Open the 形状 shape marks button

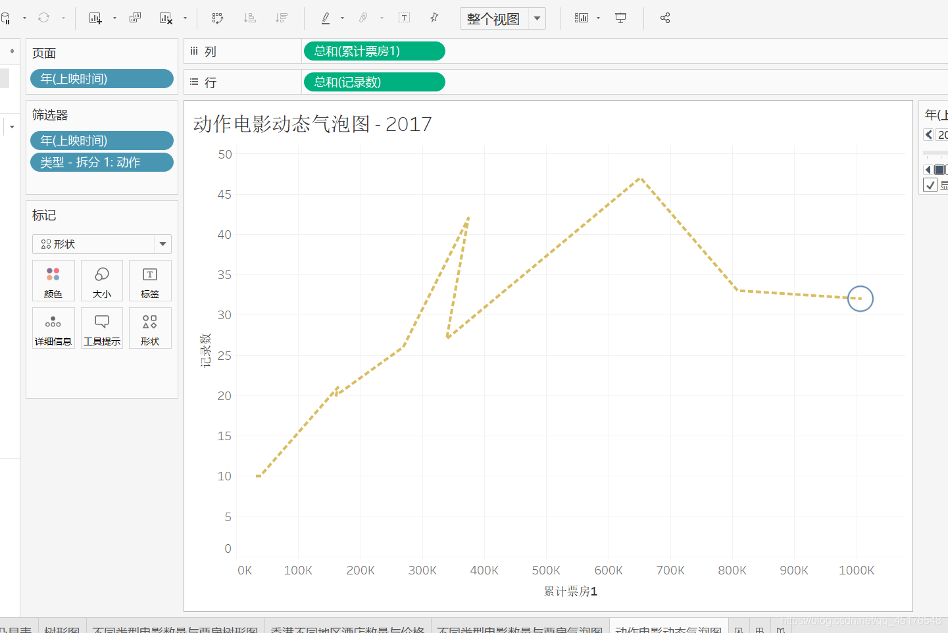tap(150, 328)
